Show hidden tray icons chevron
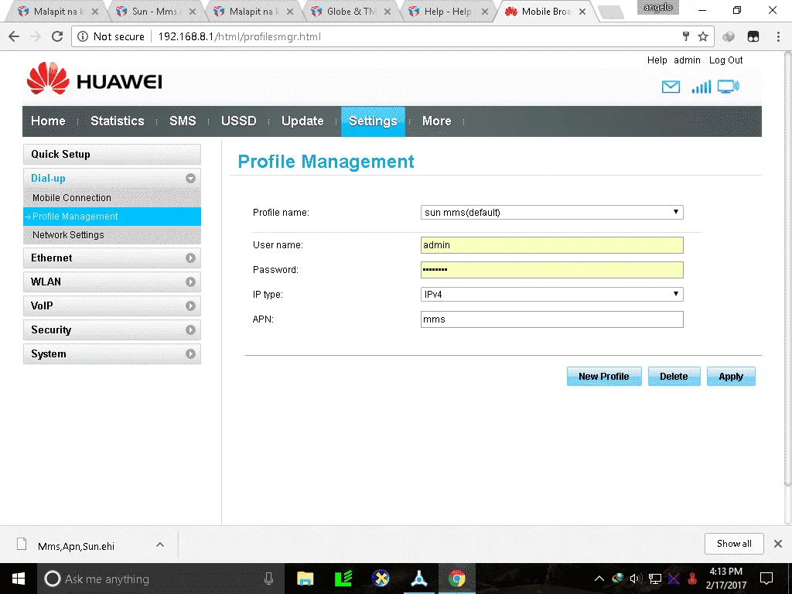This screenshot has width=792, height=594. pyautogui.click(x=599, y=579)
